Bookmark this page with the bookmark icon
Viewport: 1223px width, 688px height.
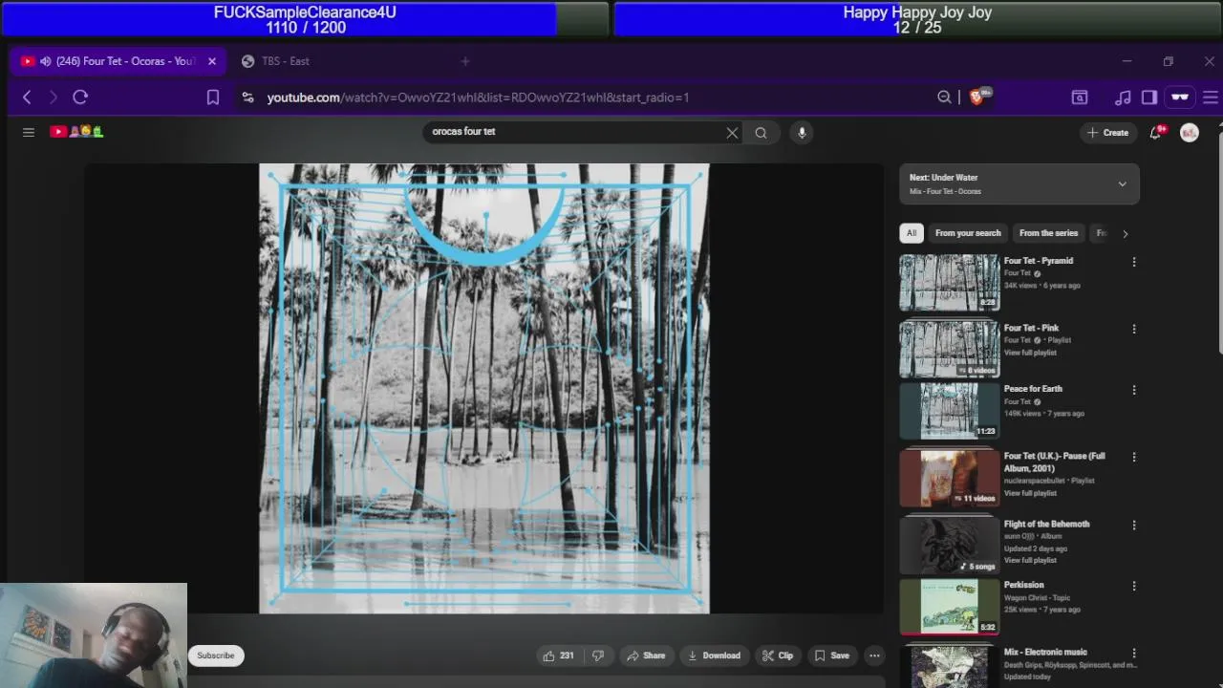point(213,97)
